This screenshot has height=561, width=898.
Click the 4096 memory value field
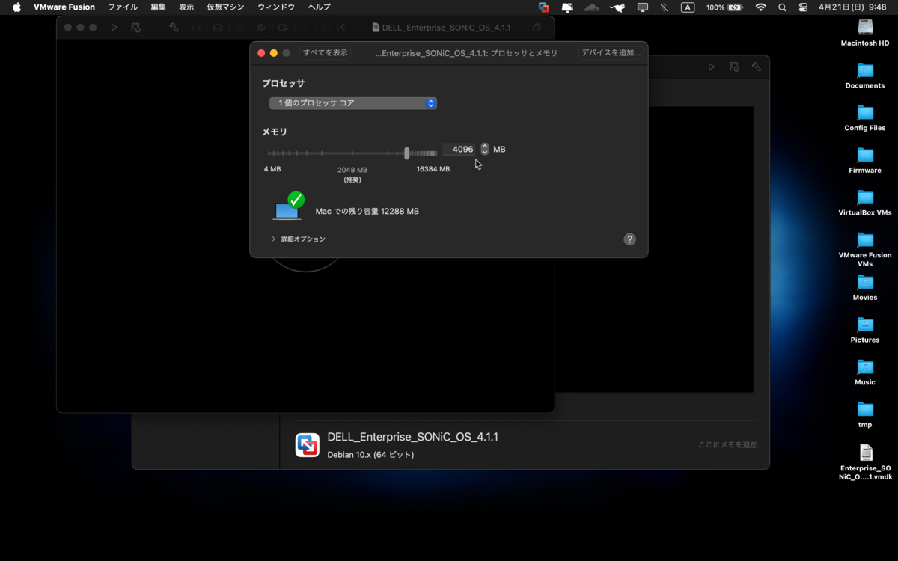tap(459, 150)
